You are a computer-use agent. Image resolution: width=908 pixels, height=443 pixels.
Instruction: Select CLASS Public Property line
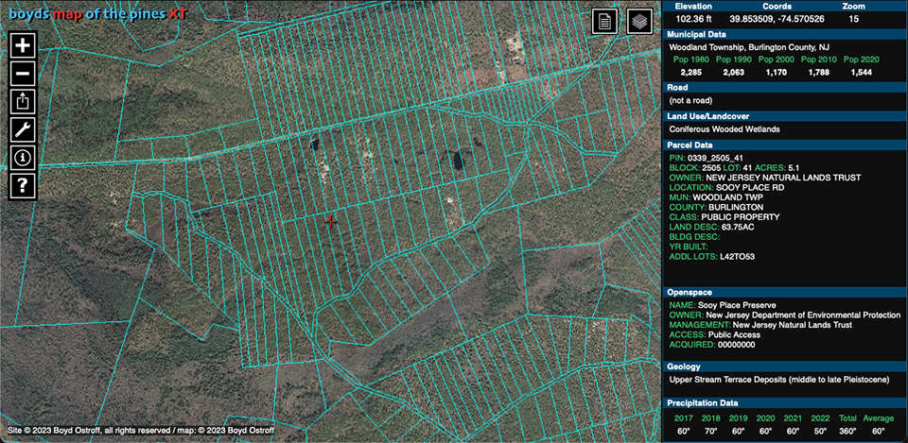tap(725, 217)
